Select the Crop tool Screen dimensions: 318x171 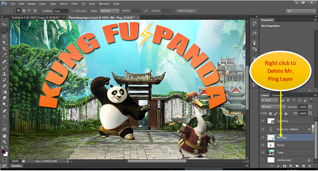(5, 49)
